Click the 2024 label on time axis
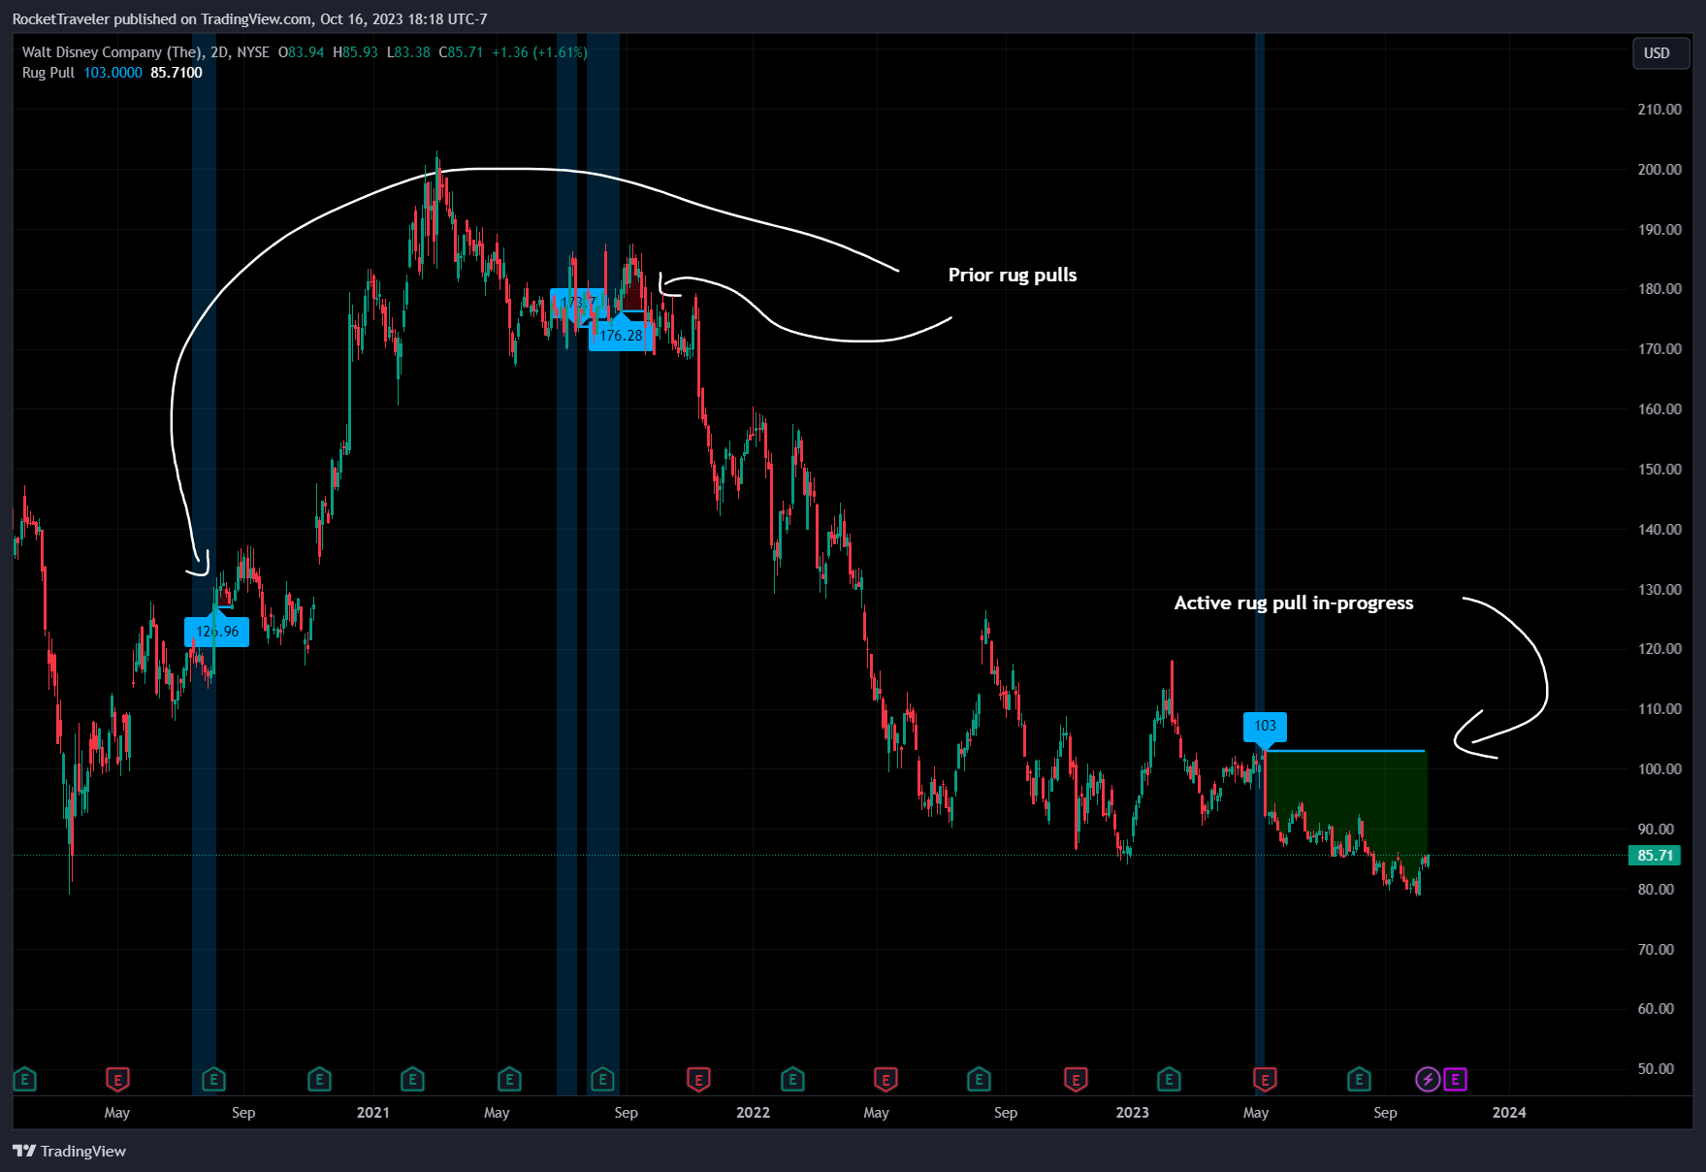 pos(1509,1112)
